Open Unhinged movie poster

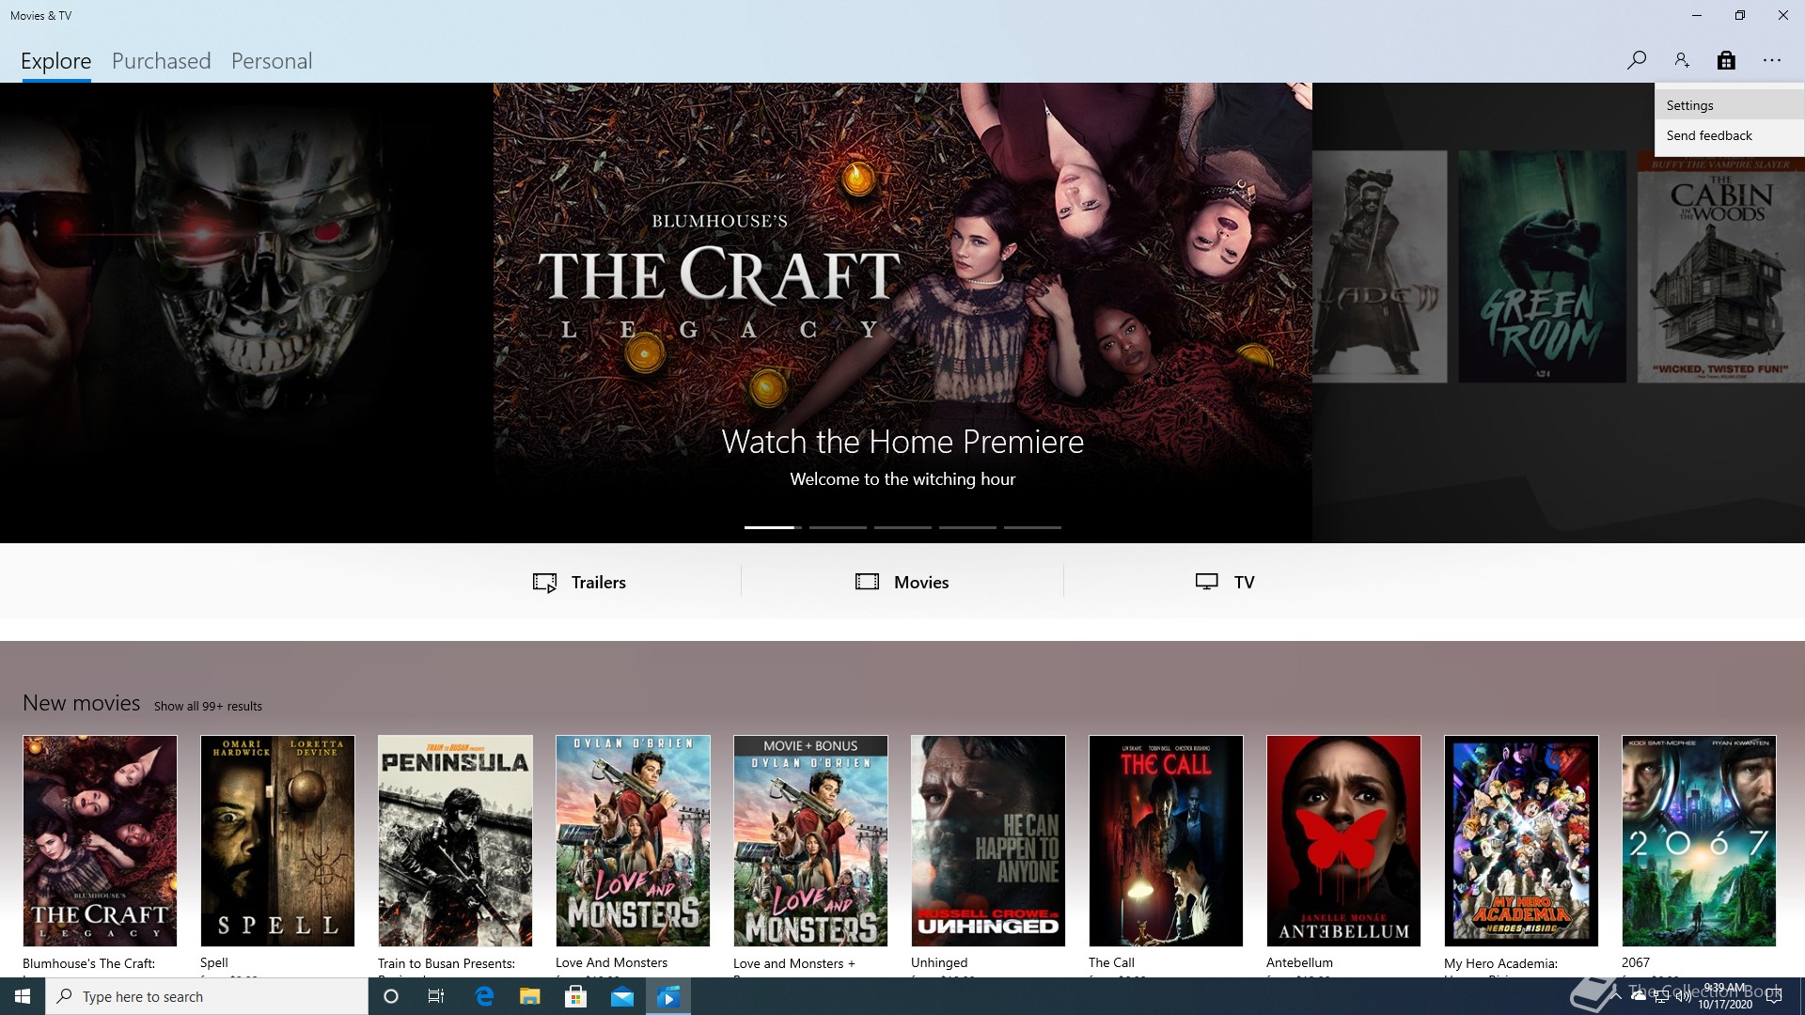(x=988, y=840)
